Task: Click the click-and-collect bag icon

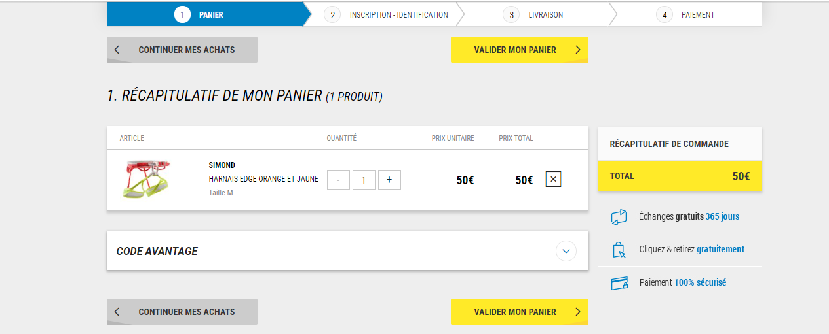Action: [x=619, y=250]
